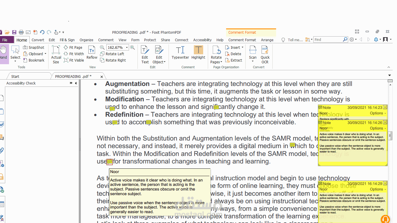Toggle the Highlight tool off
Viewport: 397px width, 223px height.
click(198, 52)
